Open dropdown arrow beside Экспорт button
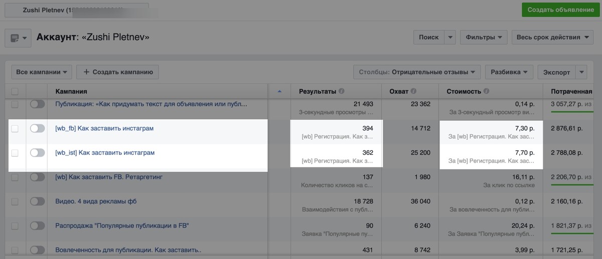 tap(581, 72)
